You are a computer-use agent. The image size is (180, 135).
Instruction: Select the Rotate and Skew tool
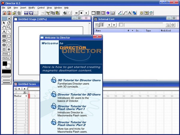tap(9, 23)
